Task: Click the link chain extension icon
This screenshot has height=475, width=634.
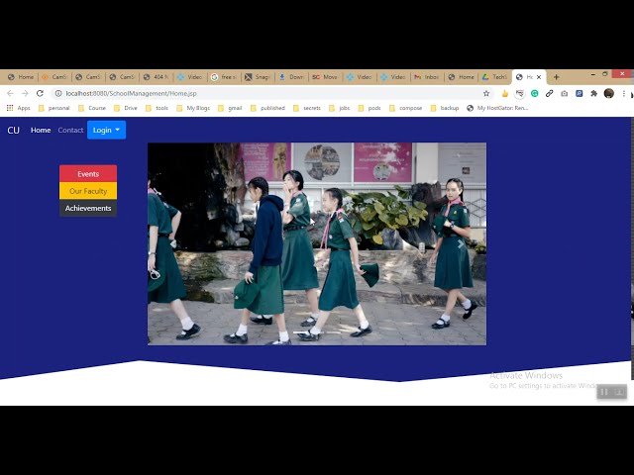Action: coord(549,93)
